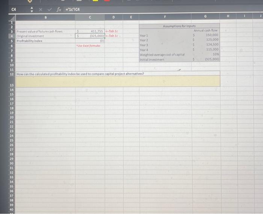Viewport: 263px width, 214px height.
Task: Click the yellow answer box in row 13
Action: pyautogui.click(x=118, y=81)
